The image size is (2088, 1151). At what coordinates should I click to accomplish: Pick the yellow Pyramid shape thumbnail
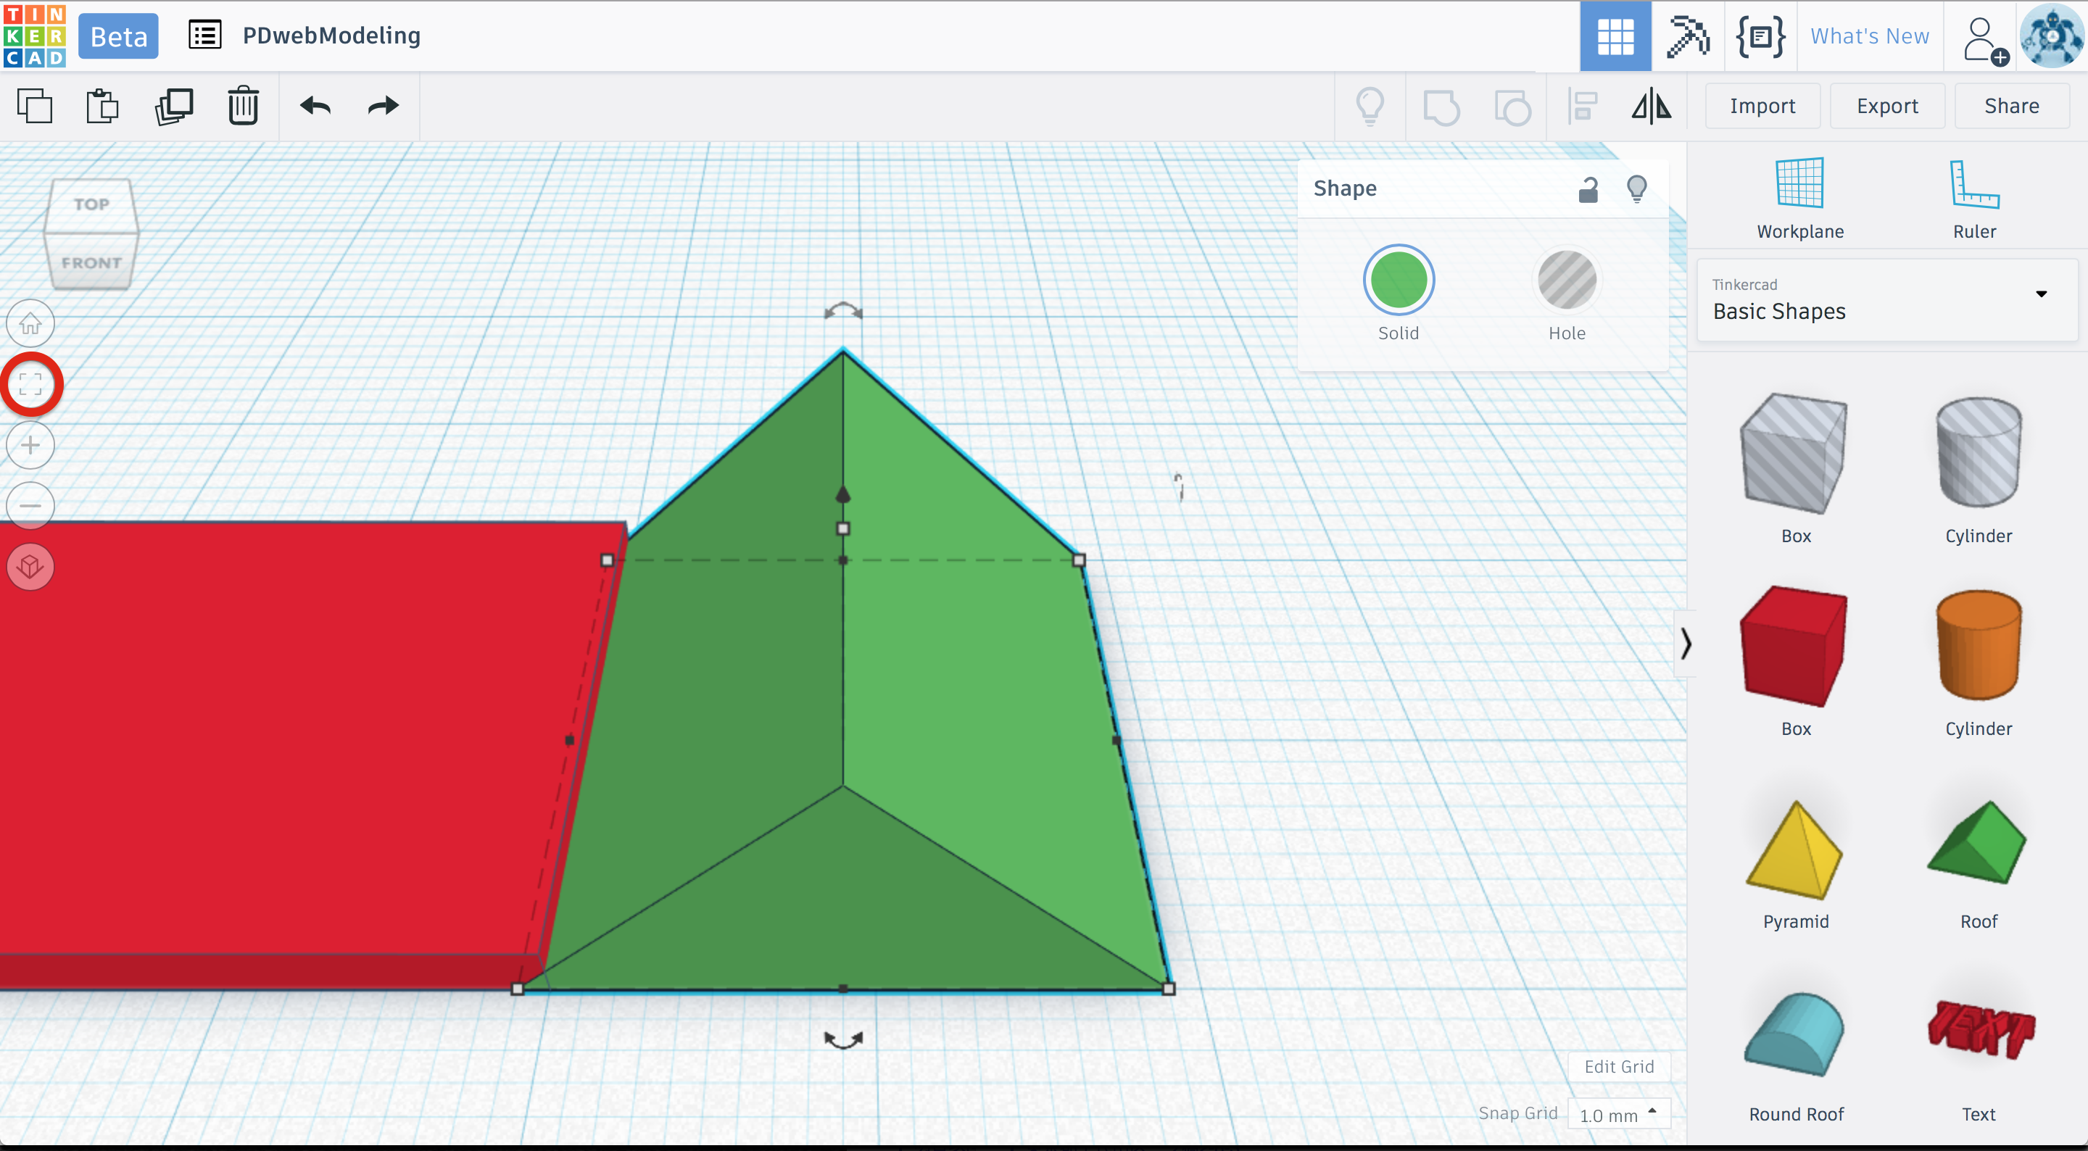(x=1795, y=851)
